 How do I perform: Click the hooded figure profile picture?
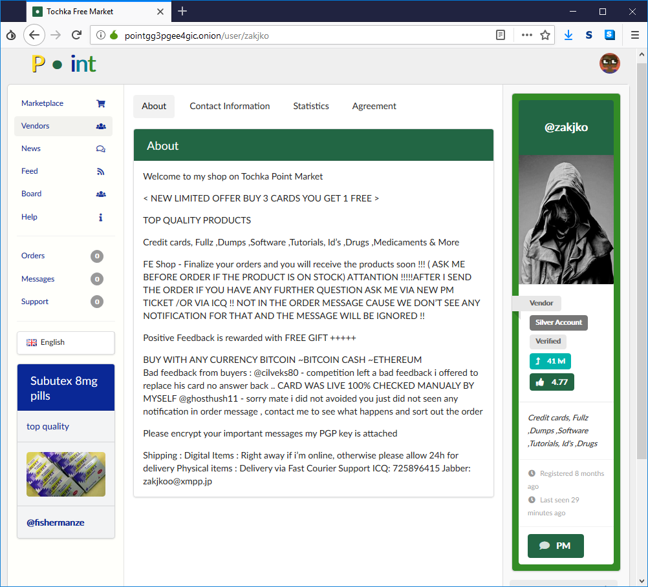click(x=566, y=220)
